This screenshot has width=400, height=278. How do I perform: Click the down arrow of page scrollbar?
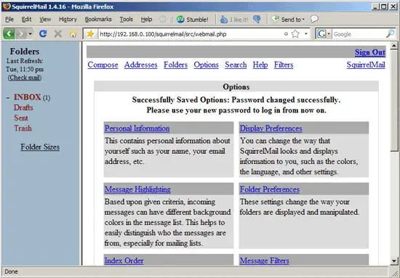pos(394,261)
